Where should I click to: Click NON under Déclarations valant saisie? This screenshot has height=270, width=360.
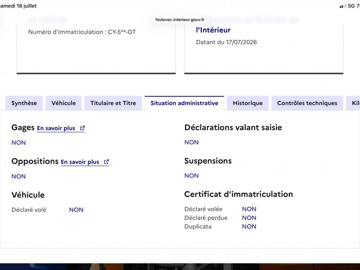[192, 142]
